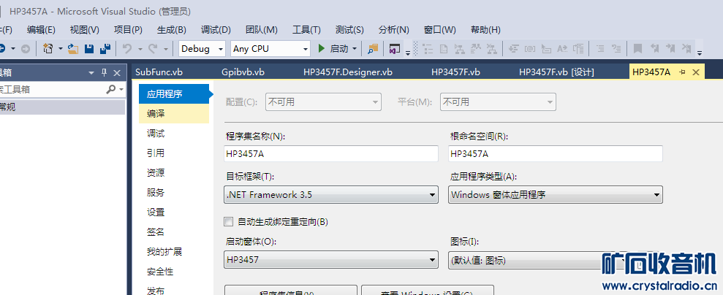The height and width of the screenshot is (295, 723).
Task: Switch to Gpibvb.vb tab
Action: (243, 72)
